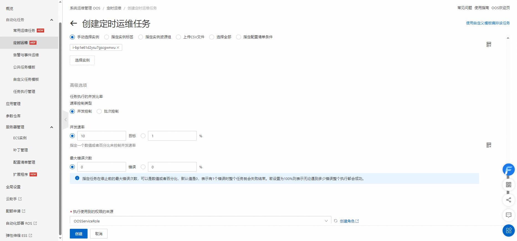Remove instance i-bp1e61d2ysu7gscgwnwu tag
Image resolution: width=517 pixels, height=241 pixels.
[x=118, y=47]
